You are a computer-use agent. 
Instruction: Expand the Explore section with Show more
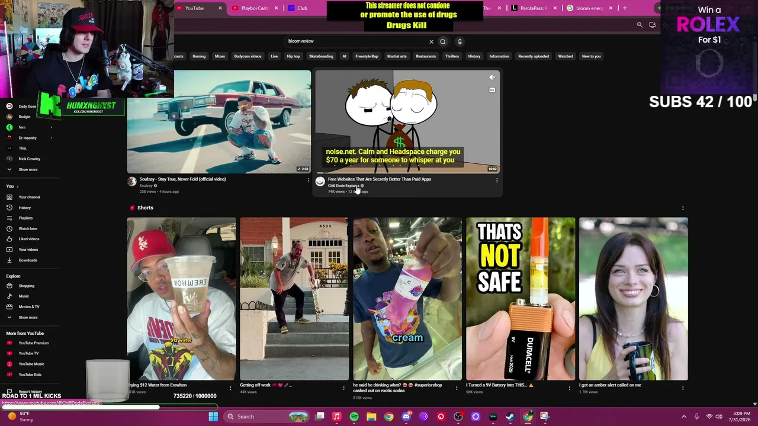28,317
